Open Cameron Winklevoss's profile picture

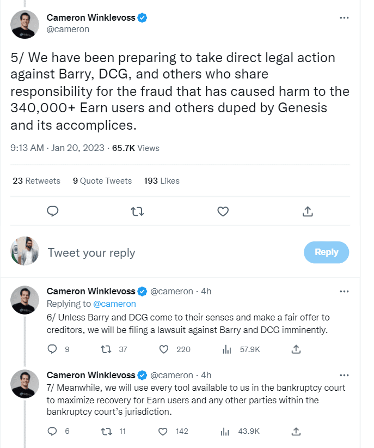(x=24, y=24)
